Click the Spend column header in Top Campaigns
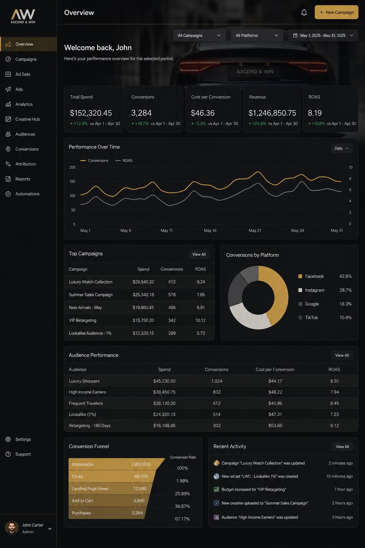 [143, 269]
